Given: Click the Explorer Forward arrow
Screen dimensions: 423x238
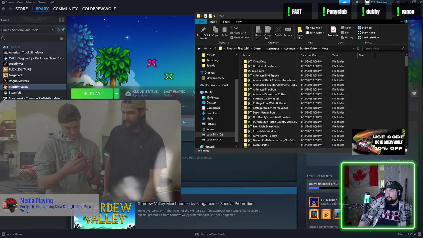Looking at the screenshot, I should click(205, 49).
